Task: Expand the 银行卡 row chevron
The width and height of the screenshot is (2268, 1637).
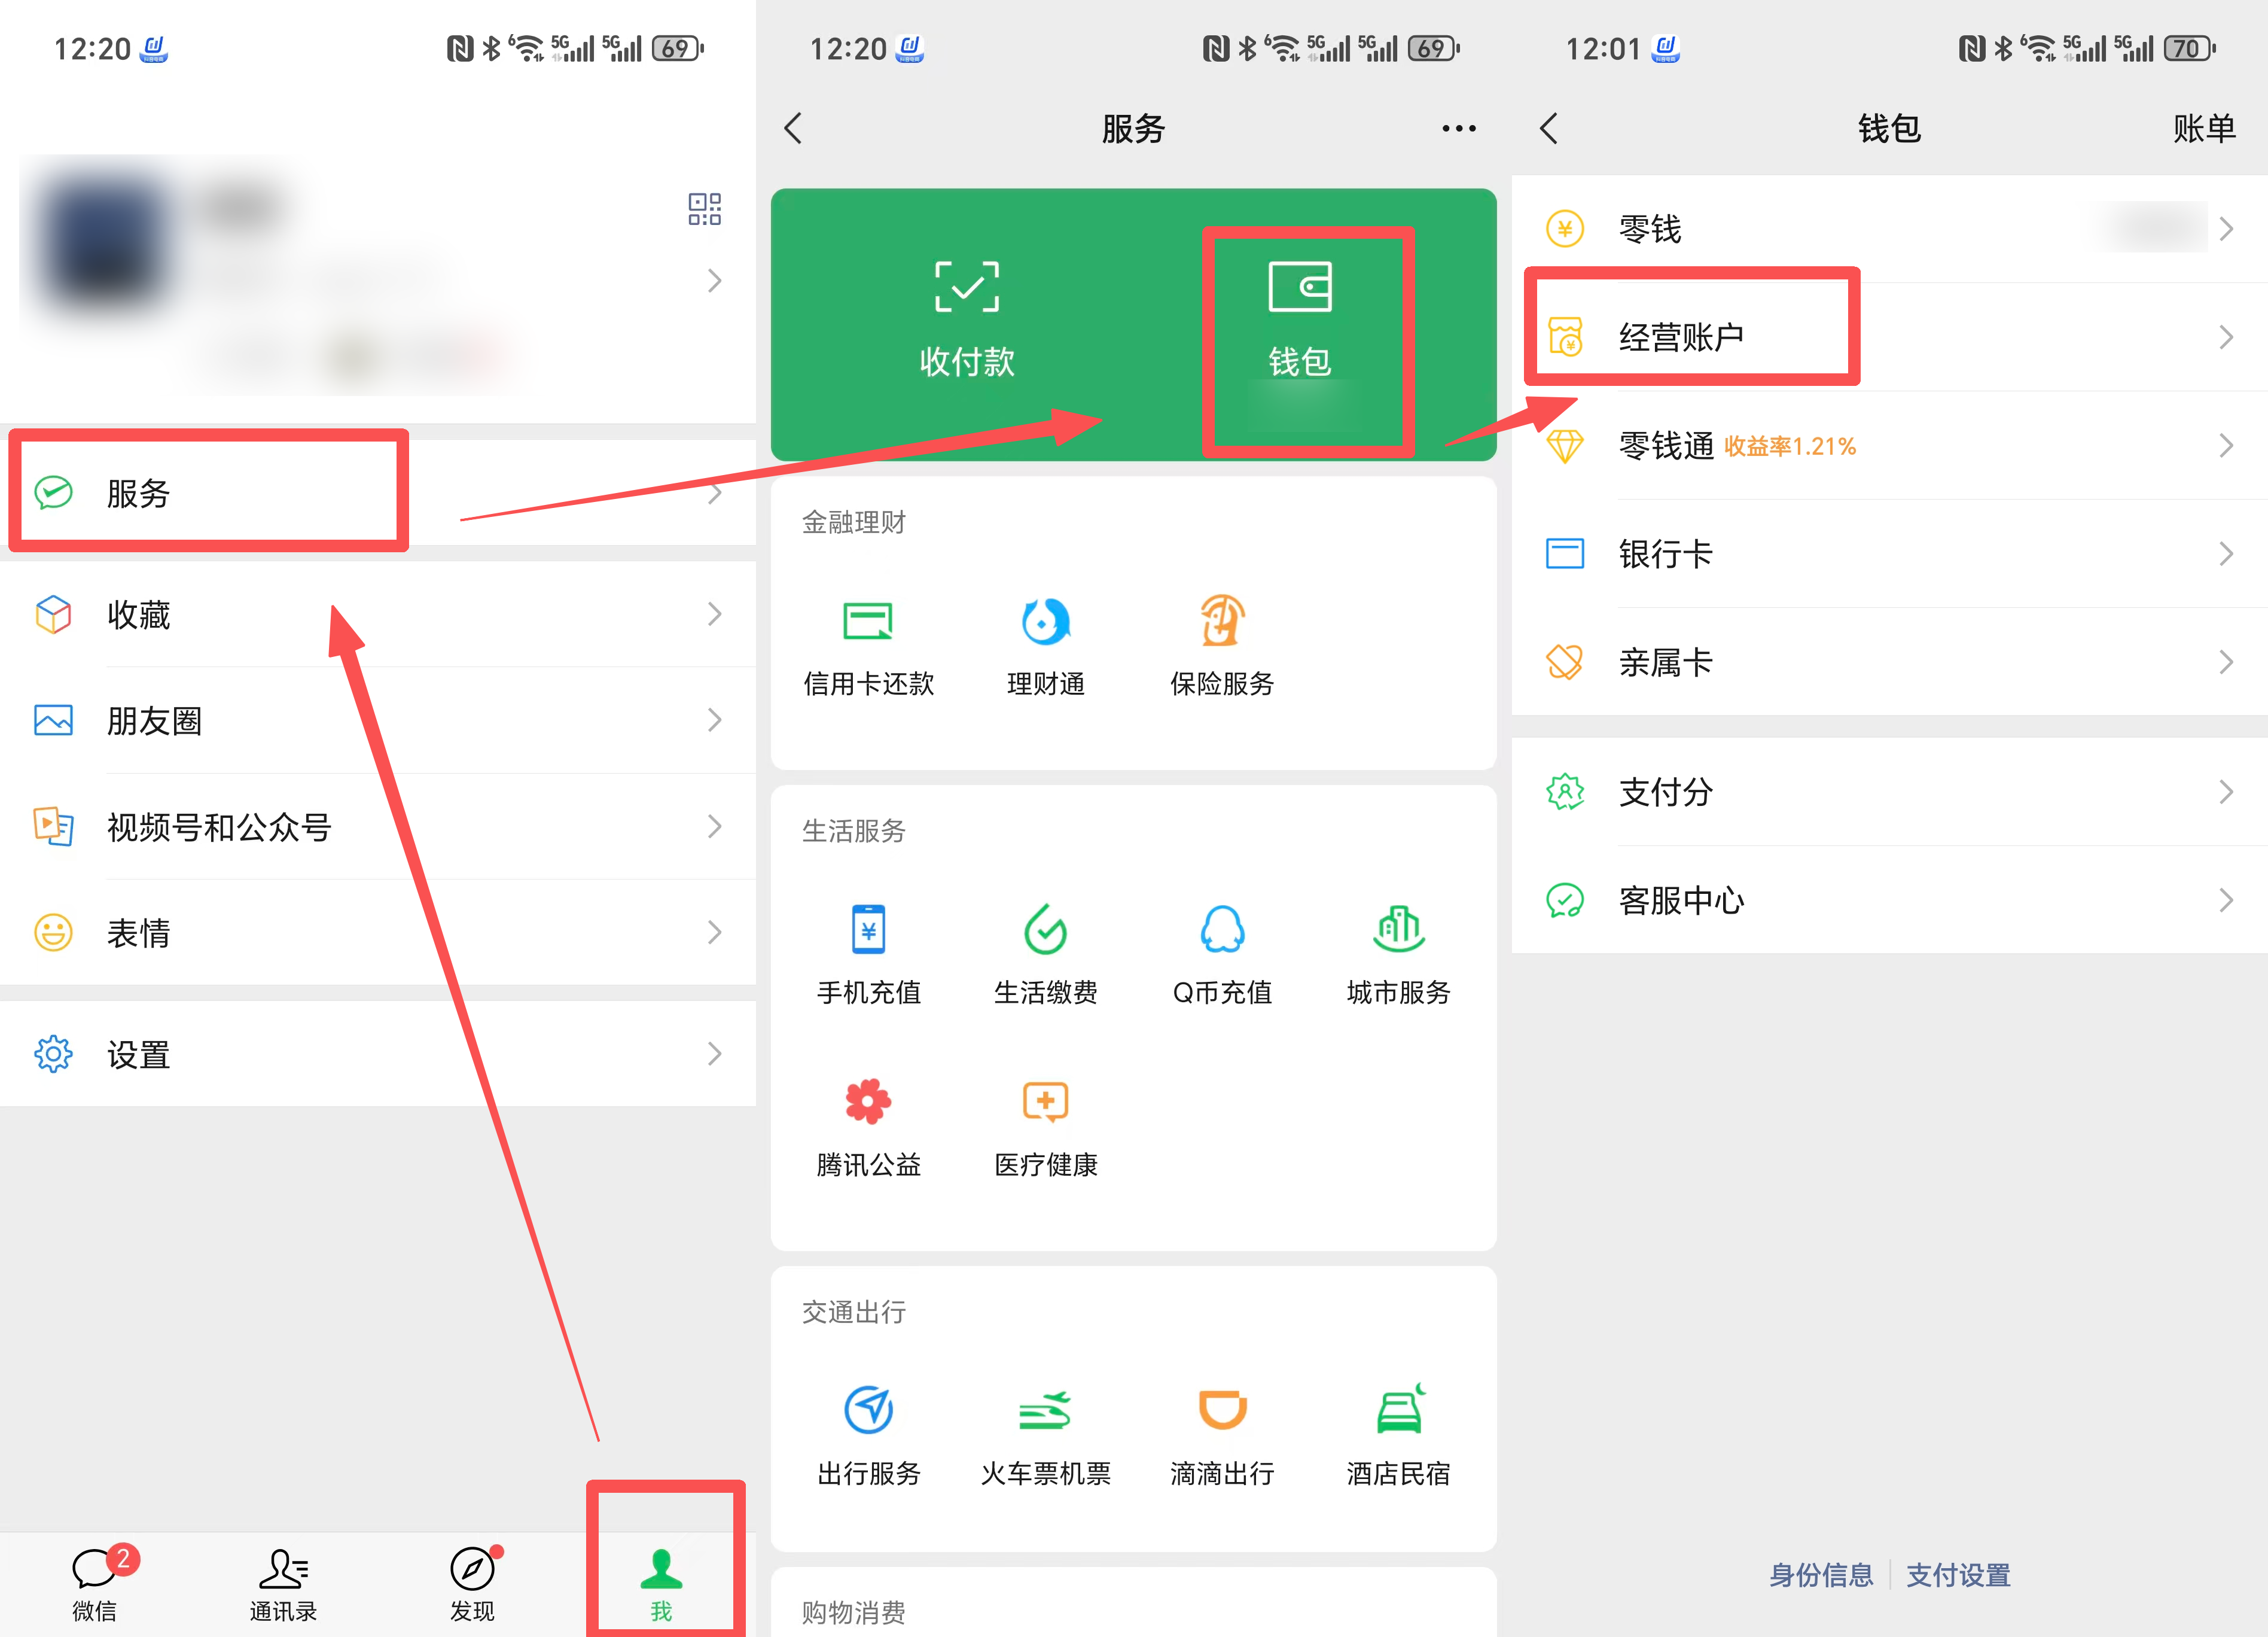Action: tap(2226, 553)
